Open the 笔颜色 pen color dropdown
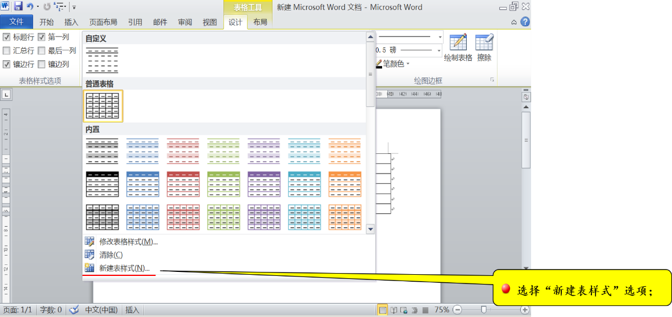The height and width of the screenshot is (317, 672). coord(408,64)
